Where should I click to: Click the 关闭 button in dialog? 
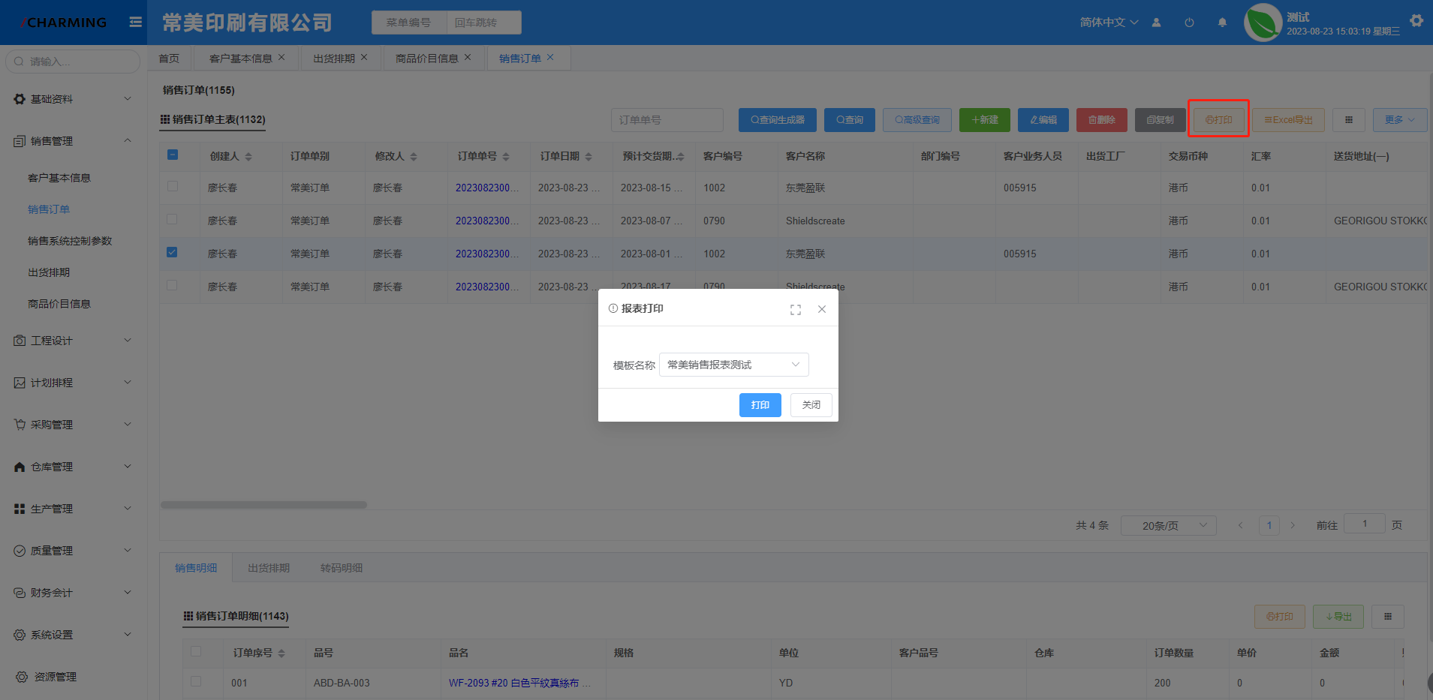click(811, 405)
